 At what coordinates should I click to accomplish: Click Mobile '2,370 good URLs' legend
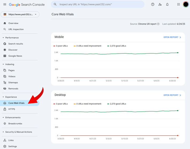coord(117,46)
